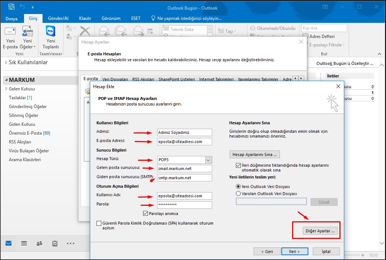Toggle the Parolayı anımsa checkbox
386x260 pixels.
point(145,214)
